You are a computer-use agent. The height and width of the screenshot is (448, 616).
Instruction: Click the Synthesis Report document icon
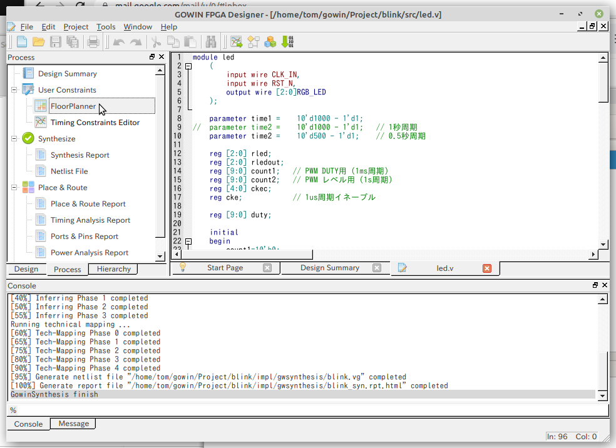(x=41, y=155)
